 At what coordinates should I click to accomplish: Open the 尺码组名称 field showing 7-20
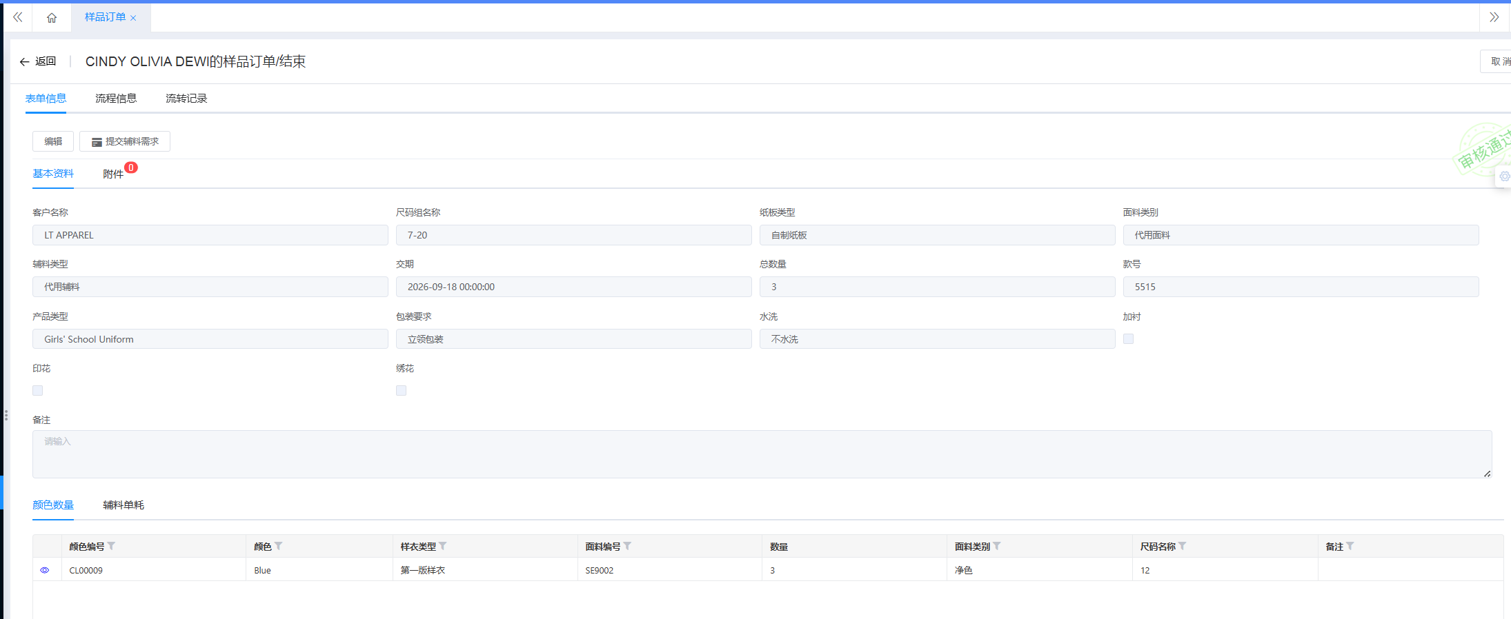tap(574, 235)
